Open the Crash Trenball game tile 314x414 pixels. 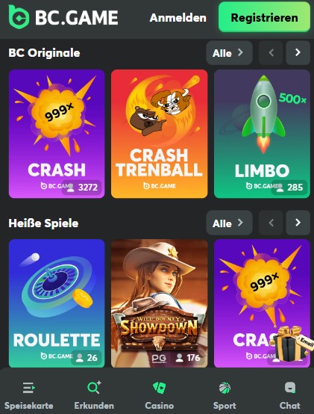(x=159, y=134)
